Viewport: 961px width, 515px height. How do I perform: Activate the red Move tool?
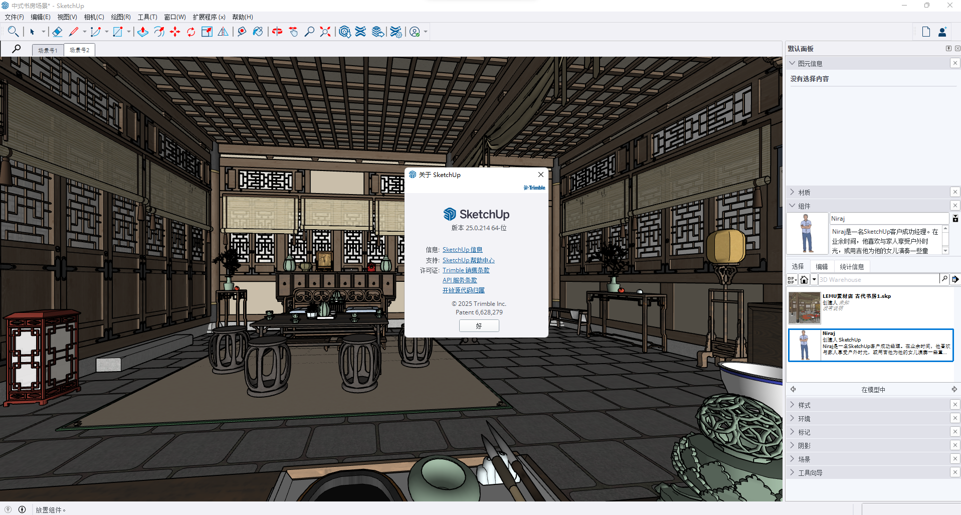[x=175, y=32]
